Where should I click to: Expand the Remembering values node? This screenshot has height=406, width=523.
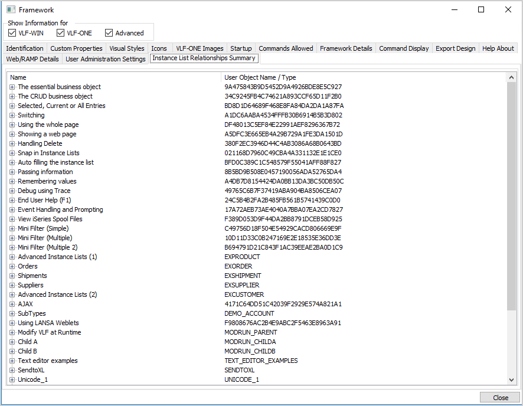tap(12, 181)
